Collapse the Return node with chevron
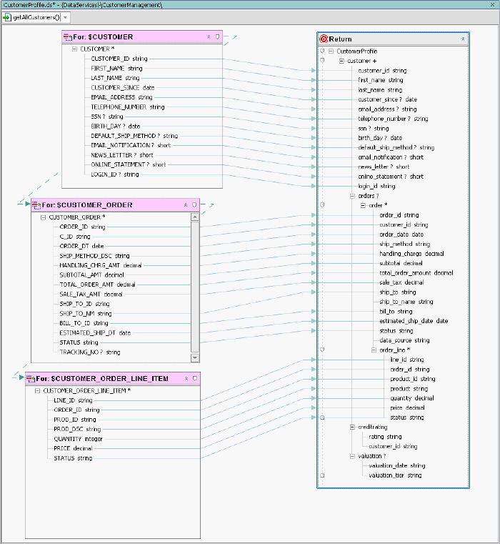 pyautogui.click(x=463, y=39)
